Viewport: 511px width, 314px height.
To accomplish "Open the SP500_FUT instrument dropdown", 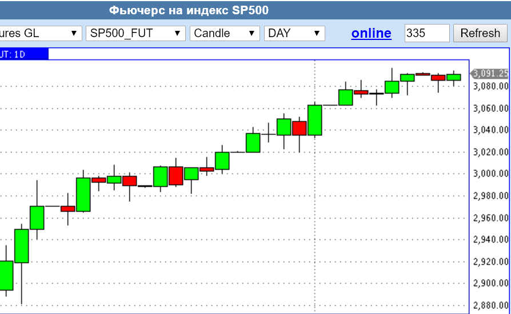I will 135,33.
